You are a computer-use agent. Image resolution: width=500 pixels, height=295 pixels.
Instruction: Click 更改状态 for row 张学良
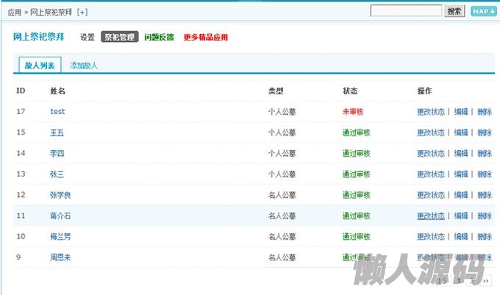[x=431, y=195]
